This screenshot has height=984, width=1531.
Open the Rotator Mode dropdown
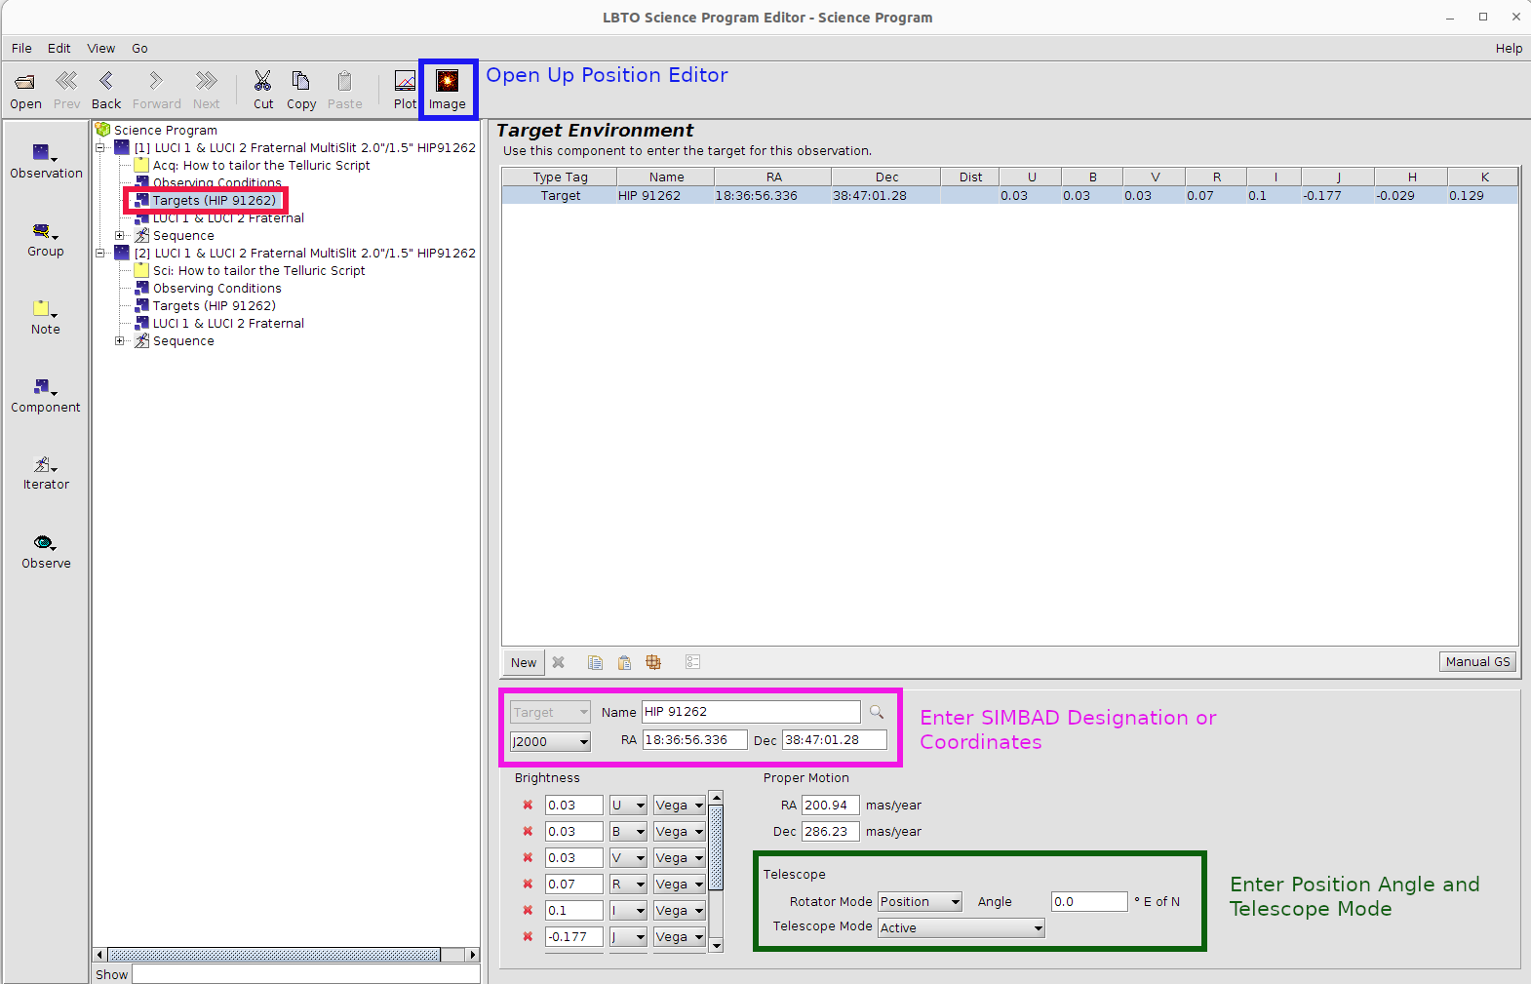[920, 902]
